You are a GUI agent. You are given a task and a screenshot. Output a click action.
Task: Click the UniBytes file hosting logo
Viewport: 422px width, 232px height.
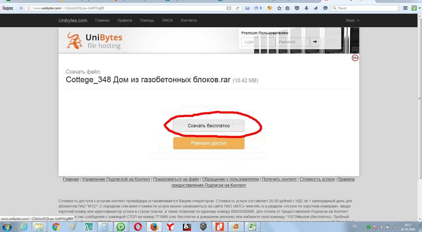tap(94, 40)
